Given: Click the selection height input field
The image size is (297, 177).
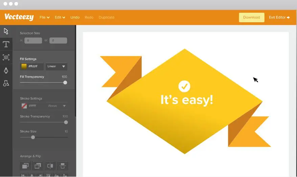Looking at the screenshot, I should tap(33, 40).
